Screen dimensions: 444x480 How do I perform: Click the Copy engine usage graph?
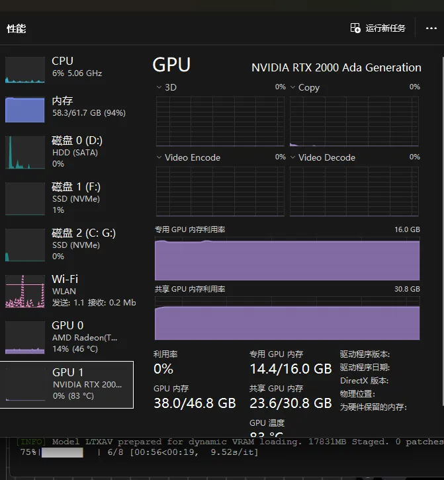click(x=354, y=122)
